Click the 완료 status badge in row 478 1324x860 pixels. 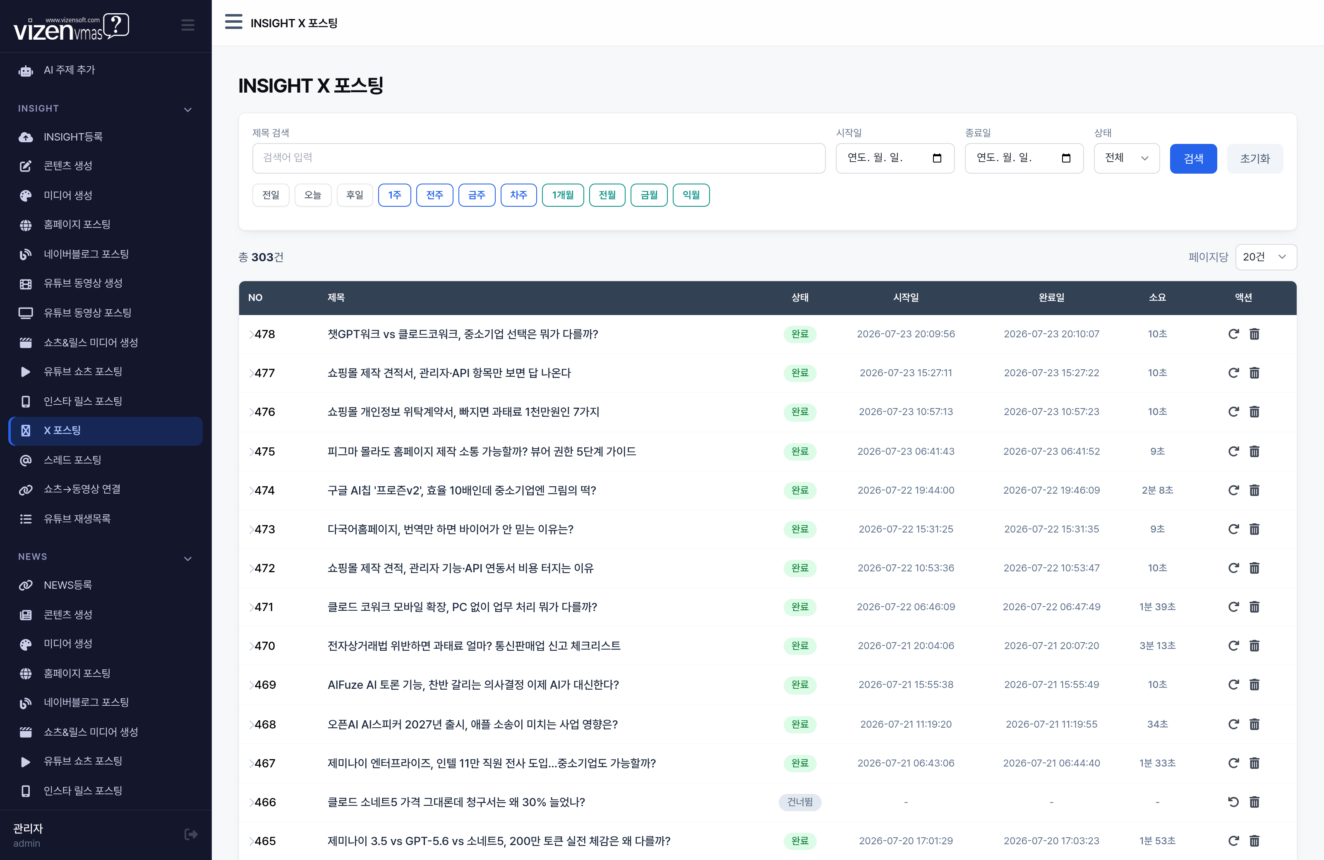(x=799, y=334)
